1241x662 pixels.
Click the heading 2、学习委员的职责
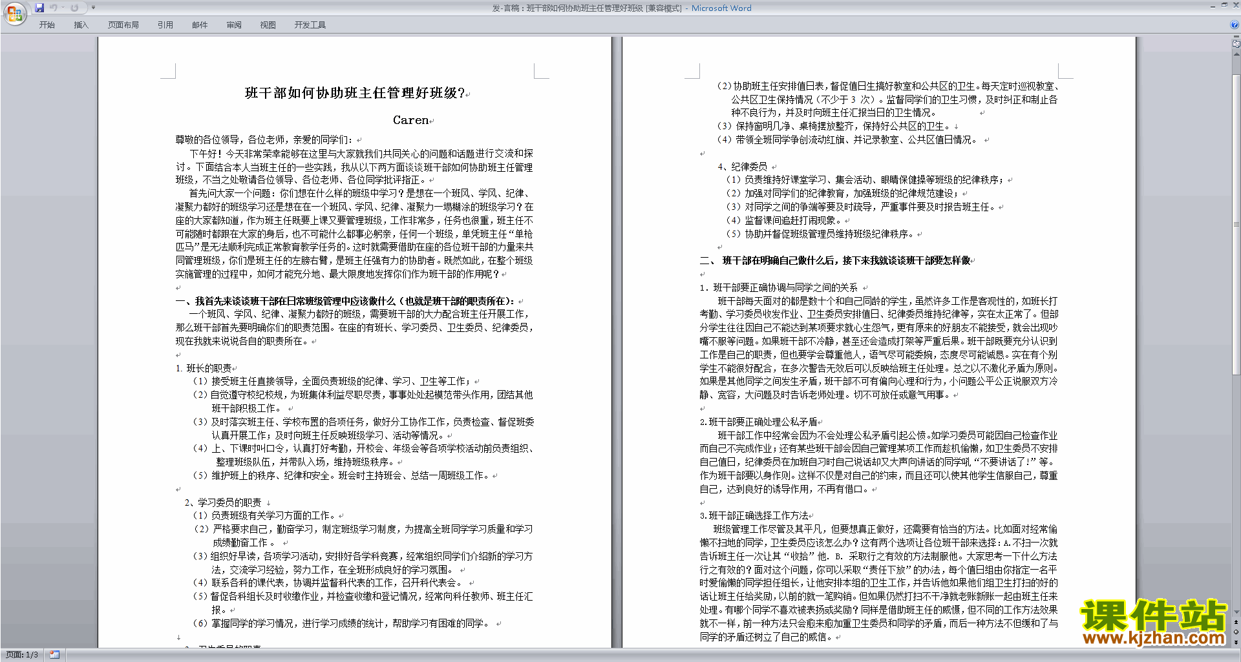pyautogui.click(x=223, y=502)
